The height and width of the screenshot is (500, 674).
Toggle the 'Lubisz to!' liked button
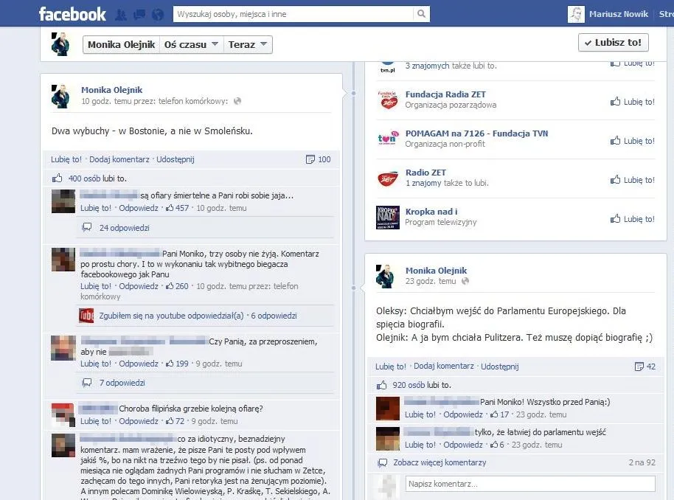(613, 43)
